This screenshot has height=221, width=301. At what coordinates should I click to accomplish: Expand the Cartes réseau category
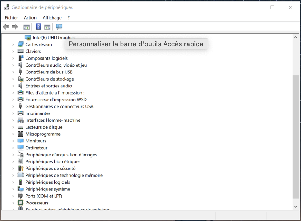13,44
